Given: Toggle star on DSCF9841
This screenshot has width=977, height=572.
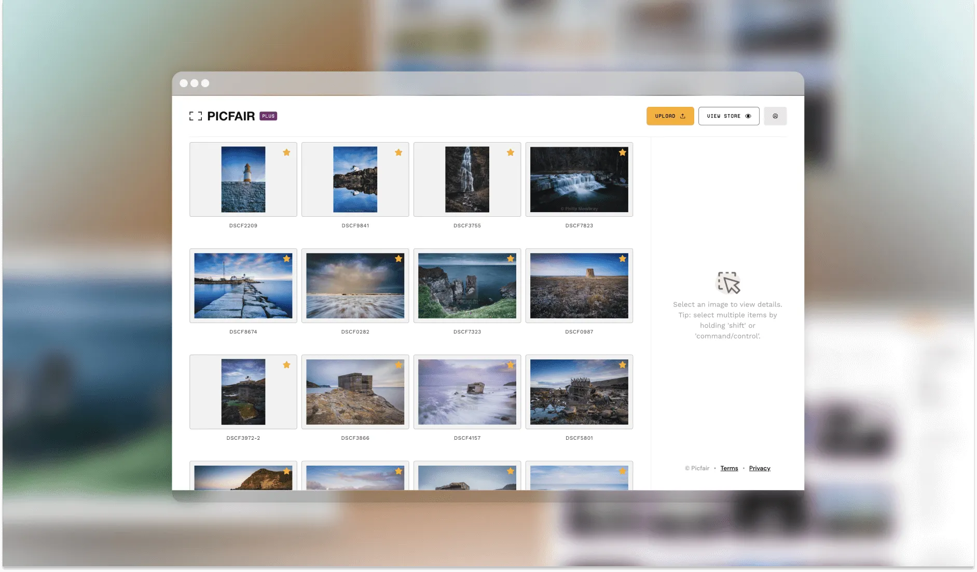Looking at the screenshot, I should (x=398, y=152).
